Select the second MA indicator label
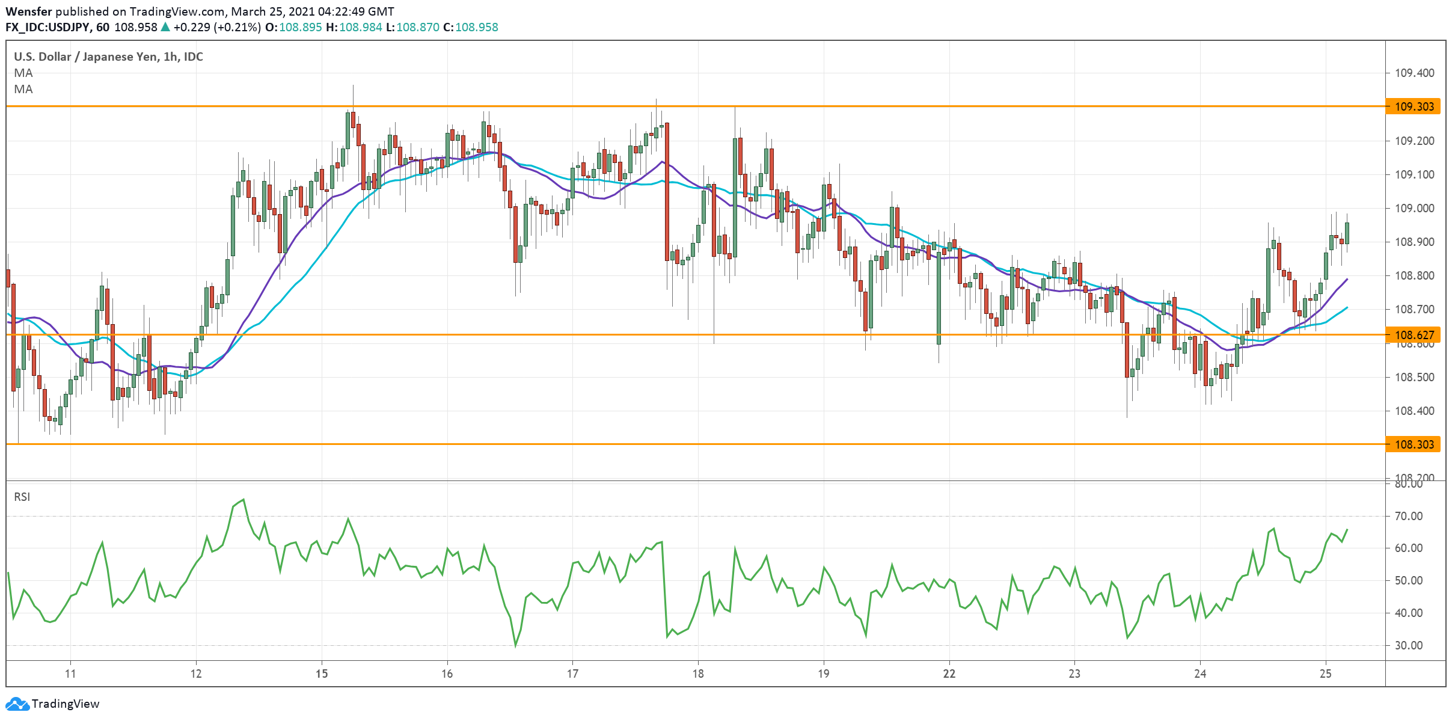 (x=23, y=89)
